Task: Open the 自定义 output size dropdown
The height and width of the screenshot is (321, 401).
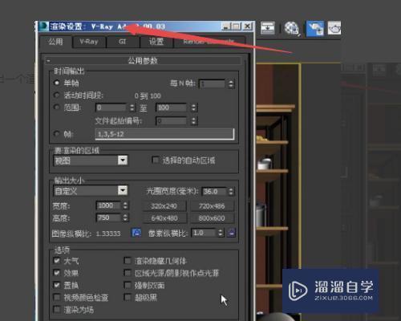Action: click(x=91, y=191)
